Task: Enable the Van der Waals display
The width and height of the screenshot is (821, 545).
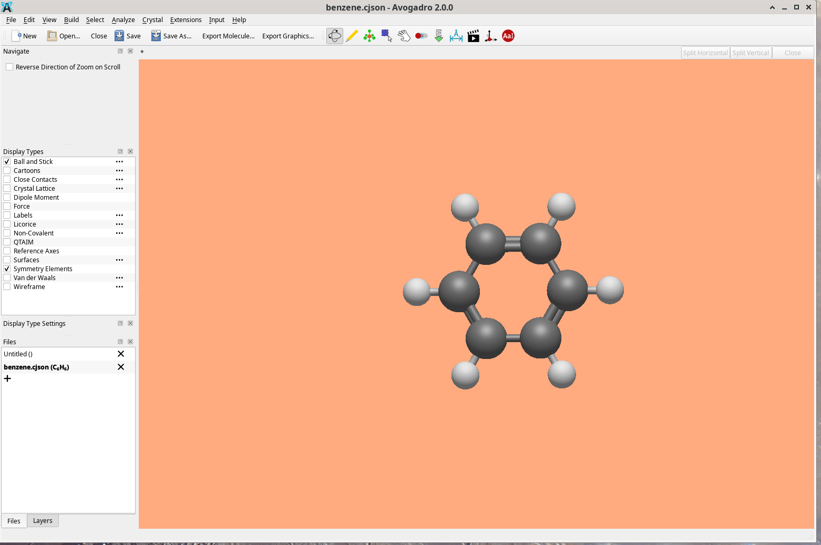Action: (7, 277)
